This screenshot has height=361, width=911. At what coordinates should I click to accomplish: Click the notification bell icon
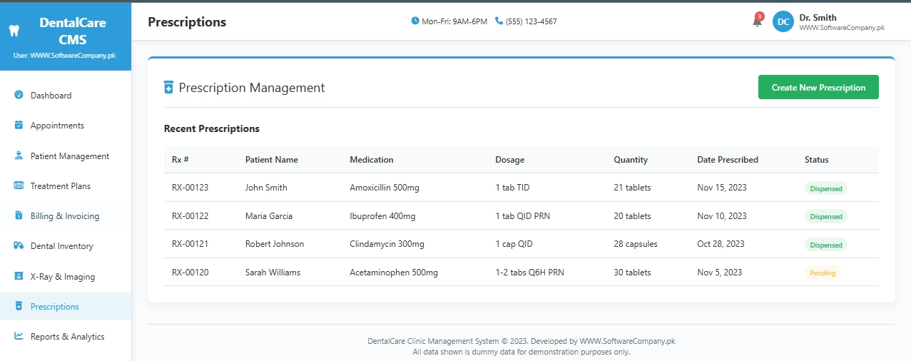coord(757,22)
